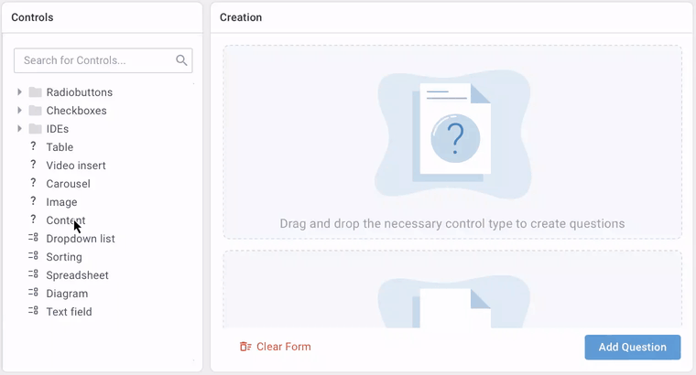Click the Clear Form link
The height and width of the screenshot is (375, 696).
284,347
